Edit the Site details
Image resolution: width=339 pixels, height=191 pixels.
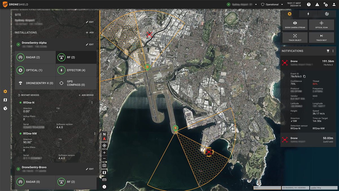tap(90, 22)
